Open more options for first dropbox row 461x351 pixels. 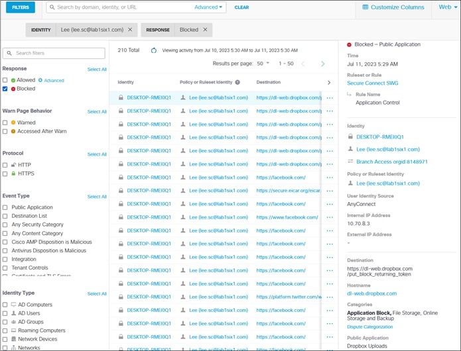point(330,98)
